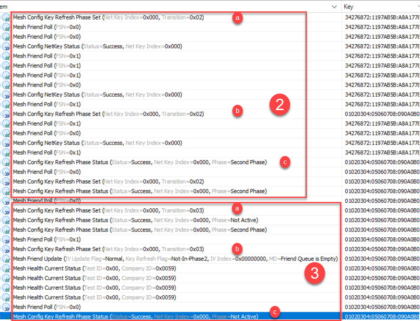Click the red number 2 annotation badge
Screen dimensions: 420x321
tap(279, 105)
